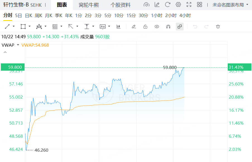Click the redo arrow
This screenshot has width=252, height=162.
pos(206,27)
